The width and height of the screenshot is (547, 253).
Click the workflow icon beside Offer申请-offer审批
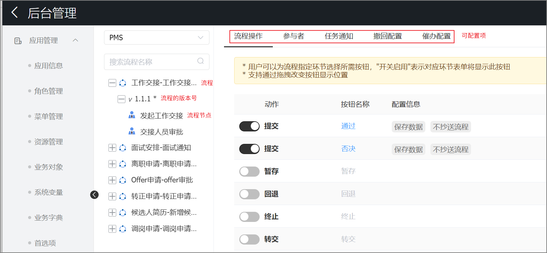[x=123, y=180]
